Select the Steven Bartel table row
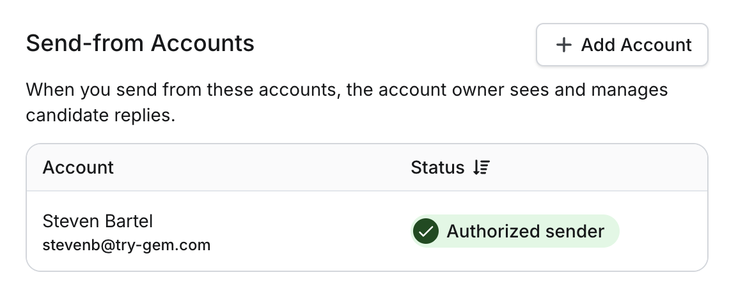This screenshot has height=300, width=729. tap(367, 231)
